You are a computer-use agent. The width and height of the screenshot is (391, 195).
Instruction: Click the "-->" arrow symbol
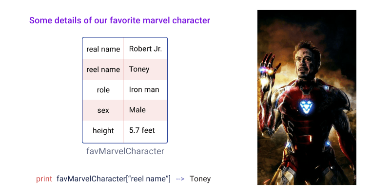(x=180, y=179)
